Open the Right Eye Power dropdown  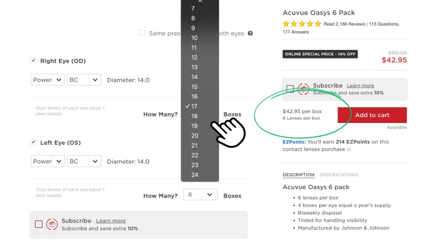(47, 80)
